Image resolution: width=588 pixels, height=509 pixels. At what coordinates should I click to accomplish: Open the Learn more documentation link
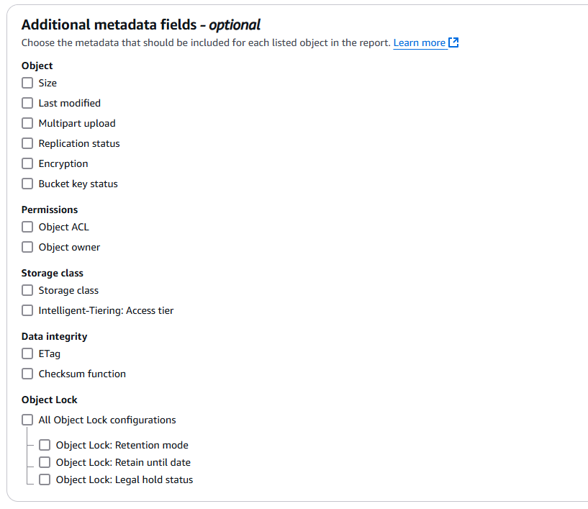420,42
